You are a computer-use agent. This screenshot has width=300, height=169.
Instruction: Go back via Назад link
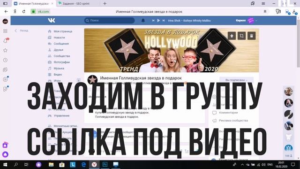click(22, 31)
